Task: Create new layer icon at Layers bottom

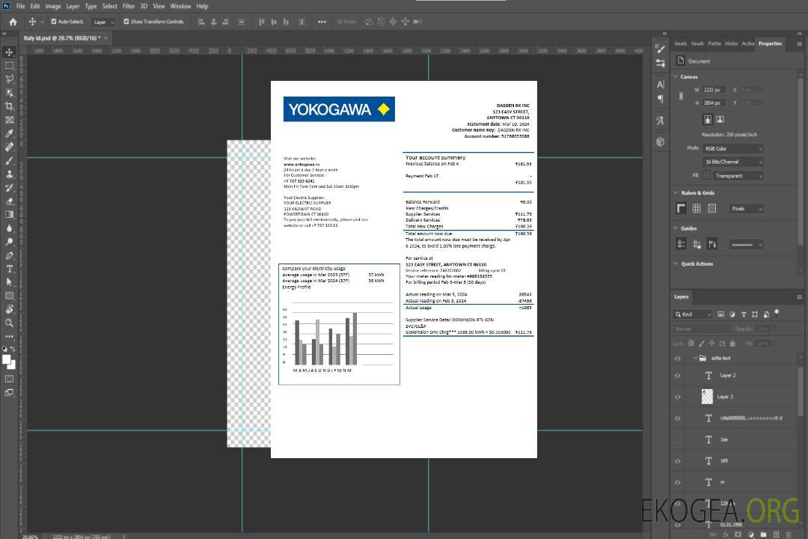Action: [776, 535]
